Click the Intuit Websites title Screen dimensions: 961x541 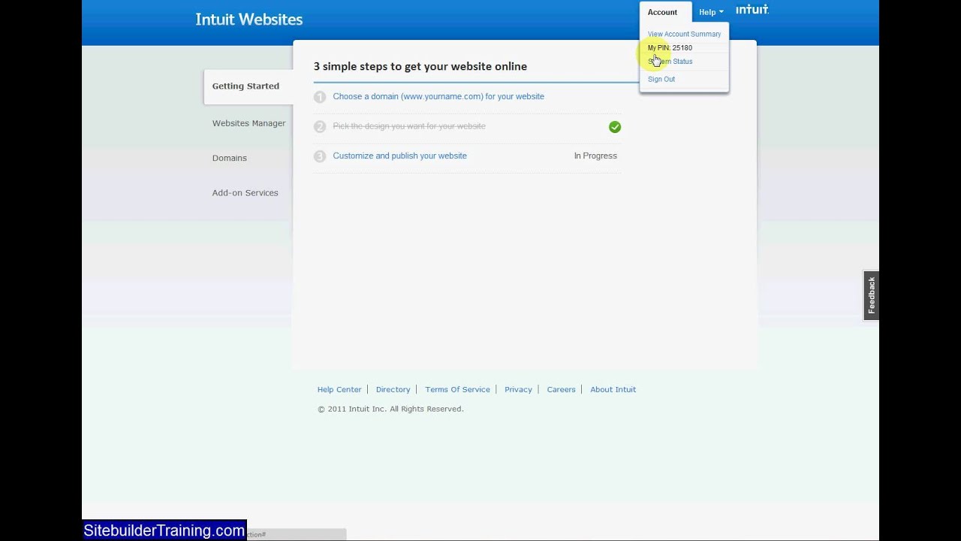pos(249,20)
